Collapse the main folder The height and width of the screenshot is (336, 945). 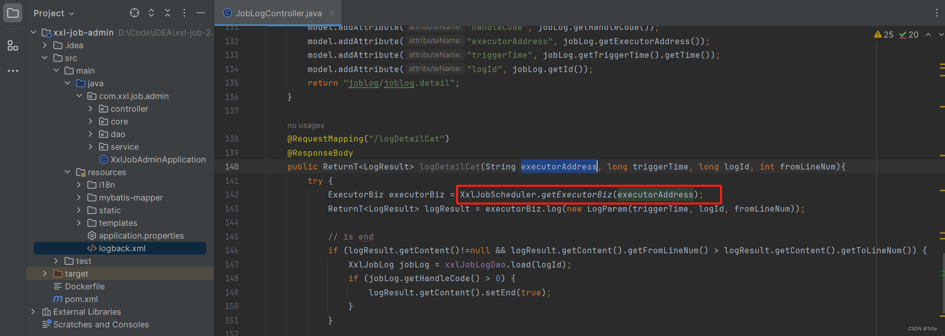[56, 71]
